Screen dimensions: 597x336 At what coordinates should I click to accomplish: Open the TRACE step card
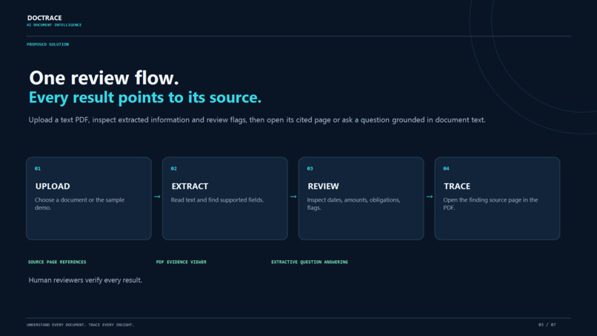click(497, 198)
